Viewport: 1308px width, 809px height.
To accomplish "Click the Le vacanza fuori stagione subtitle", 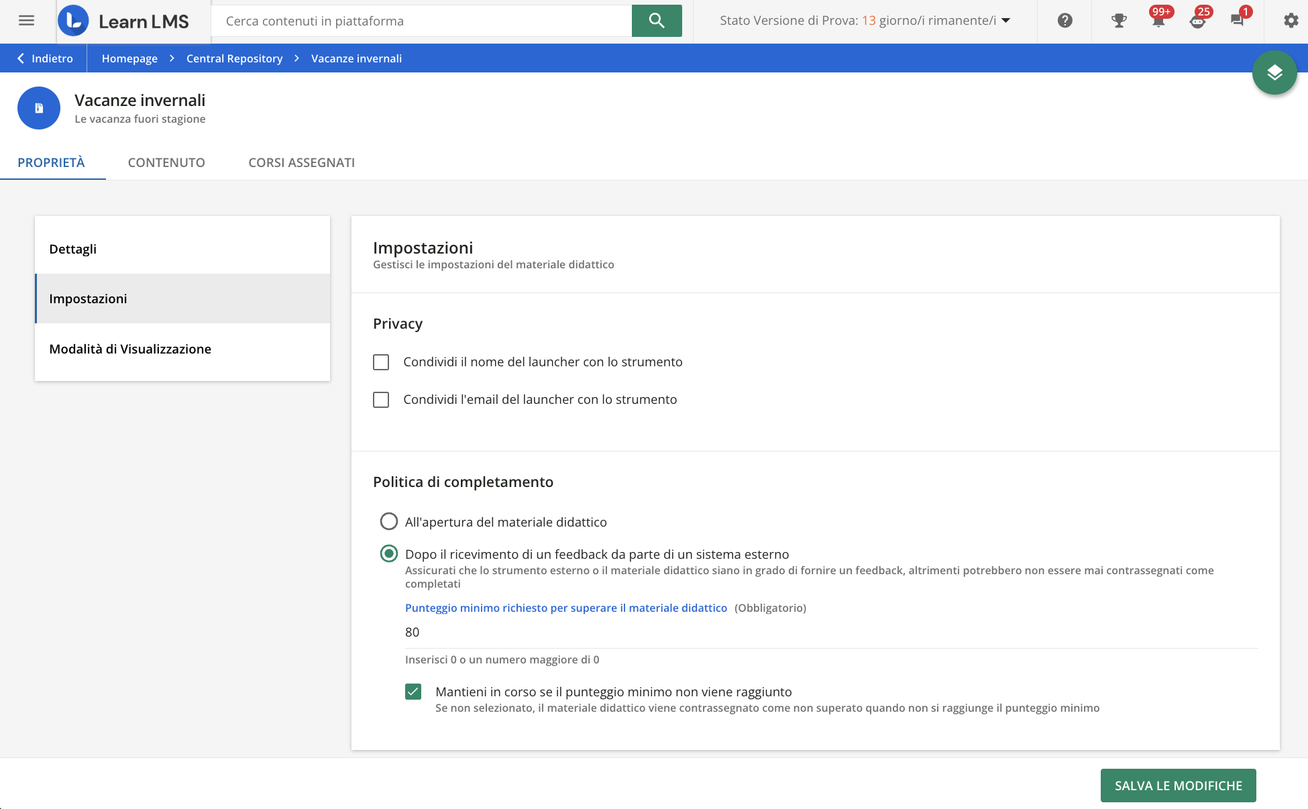I will pos(140,119).
